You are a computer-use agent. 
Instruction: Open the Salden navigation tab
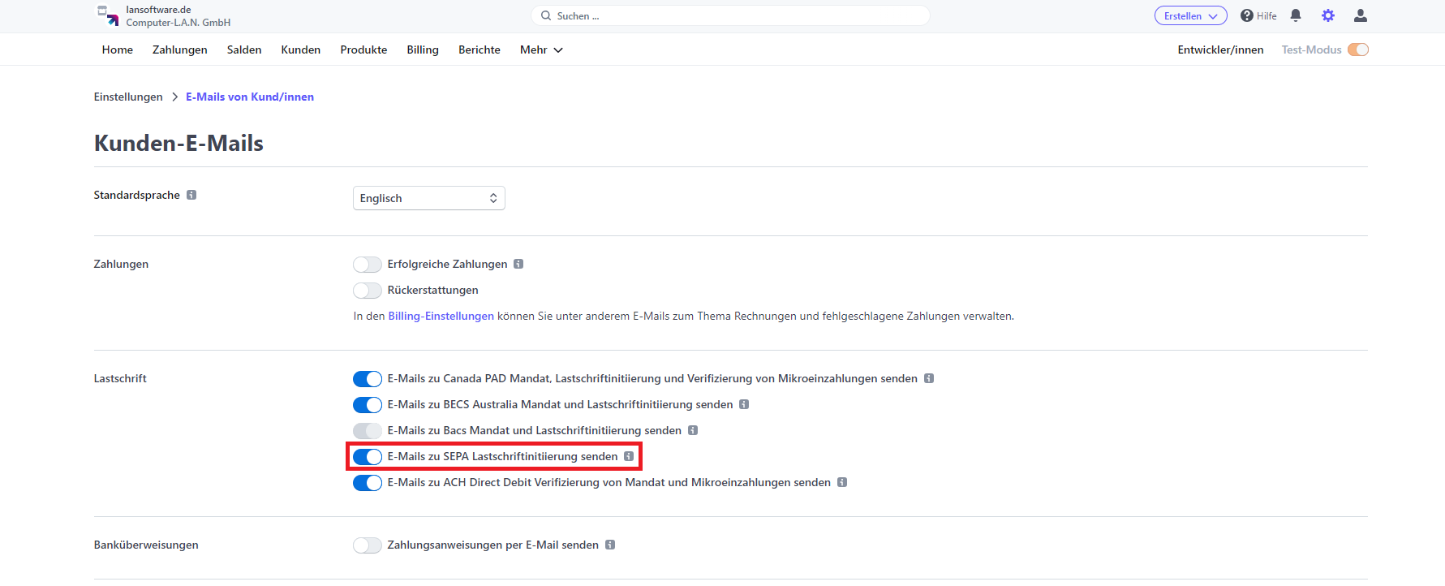tap(244, 50)
